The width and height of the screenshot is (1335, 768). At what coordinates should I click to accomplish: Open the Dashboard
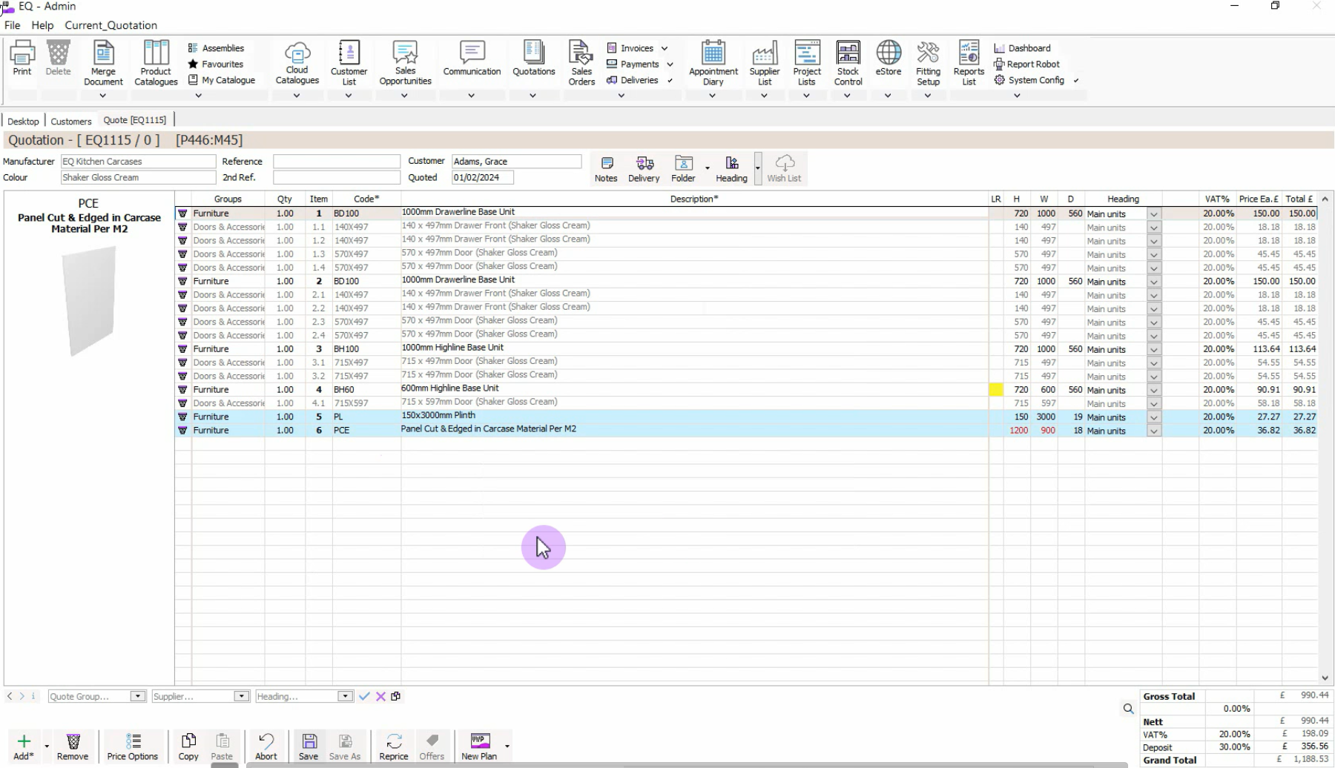1022,48
